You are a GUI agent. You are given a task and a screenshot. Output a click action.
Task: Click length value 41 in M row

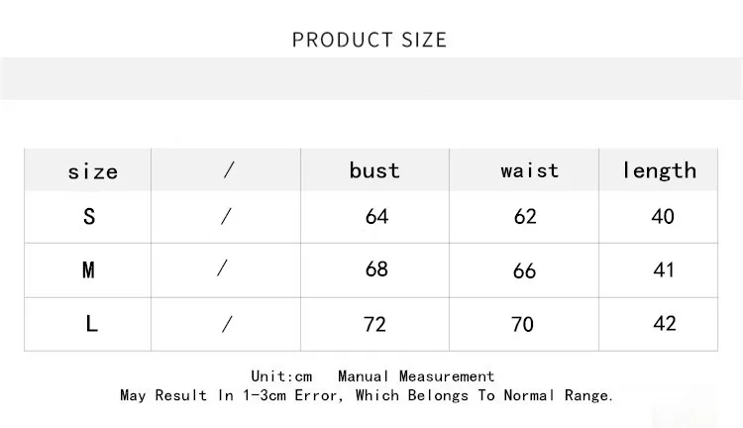(x=664, y=270)
